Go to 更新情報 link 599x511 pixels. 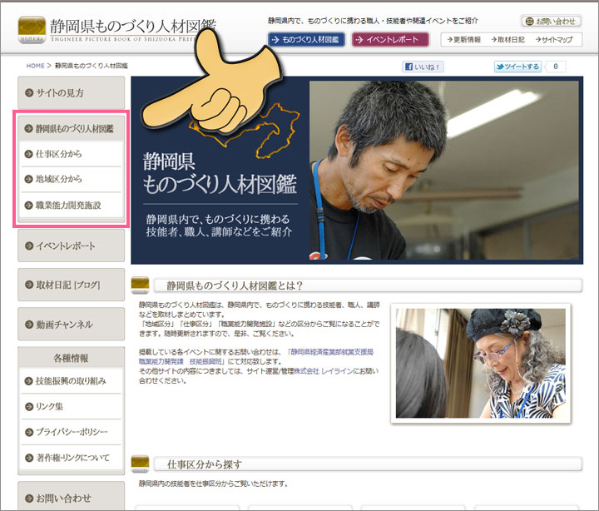pos(463,39)
